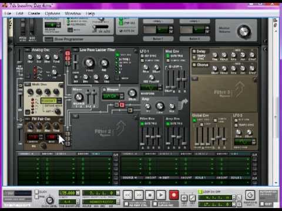Enable the Chorus effect
This screenshot has height=211, width=282.
tap(194, 64)
